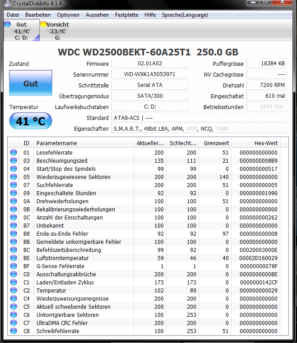Click the status icon of Suchfehlerrate row
This screenshot has height=343, width=297.
click(14, 185)
